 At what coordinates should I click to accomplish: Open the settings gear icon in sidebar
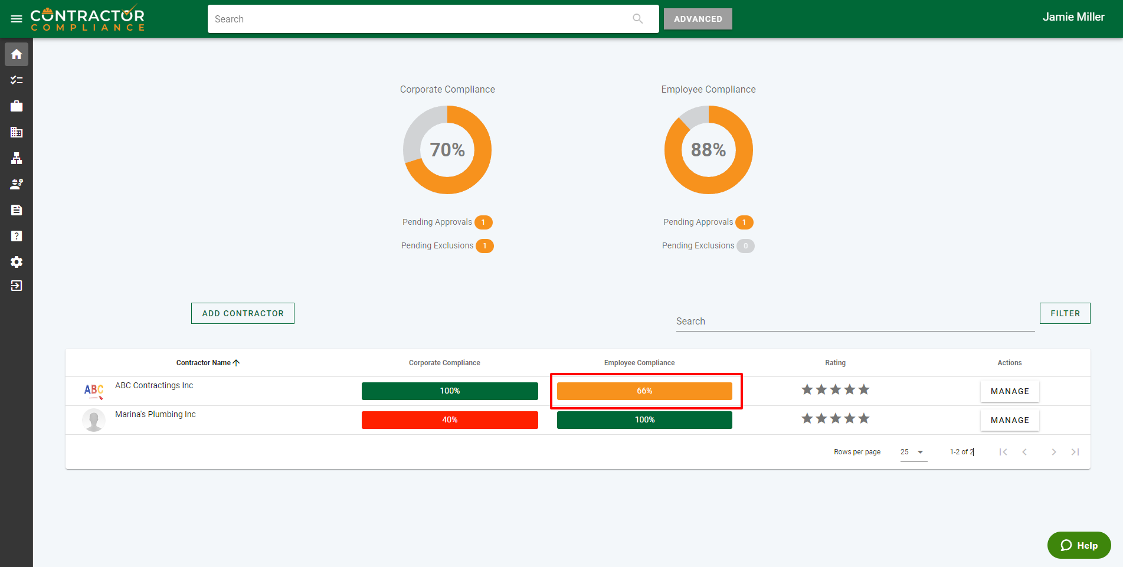(x=17, y=262)
